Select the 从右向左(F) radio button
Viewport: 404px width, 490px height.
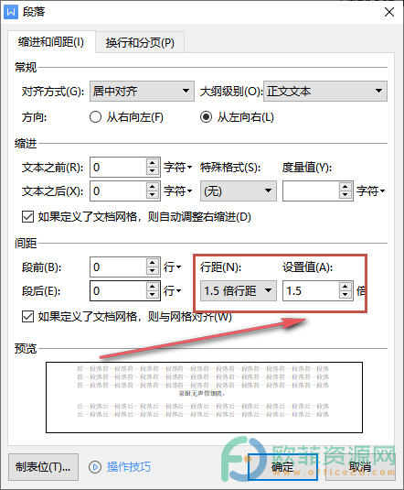click(95, 117)
